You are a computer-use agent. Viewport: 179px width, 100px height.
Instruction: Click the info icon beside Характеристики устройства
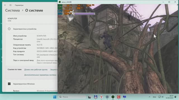coord(9,29)
